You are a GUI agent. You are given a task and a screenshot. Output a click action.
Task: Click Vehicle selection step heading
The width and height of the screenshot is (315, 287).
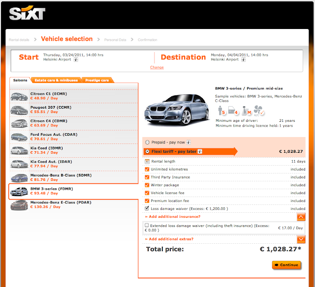[67, 39]
